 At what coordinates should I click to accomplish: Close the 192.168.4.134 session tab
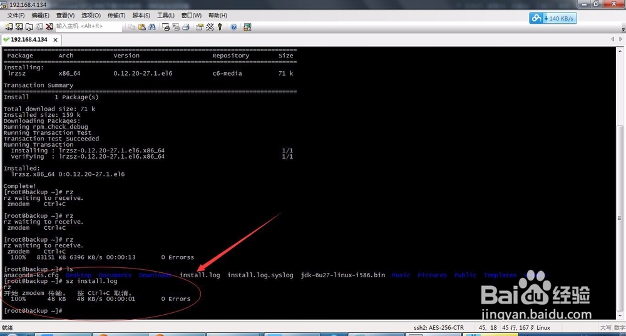coord(56,40)
